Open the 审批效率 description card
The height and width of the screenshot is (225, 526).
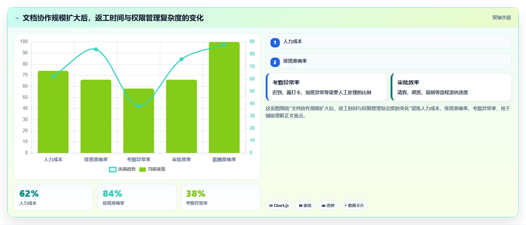[451, 87]
